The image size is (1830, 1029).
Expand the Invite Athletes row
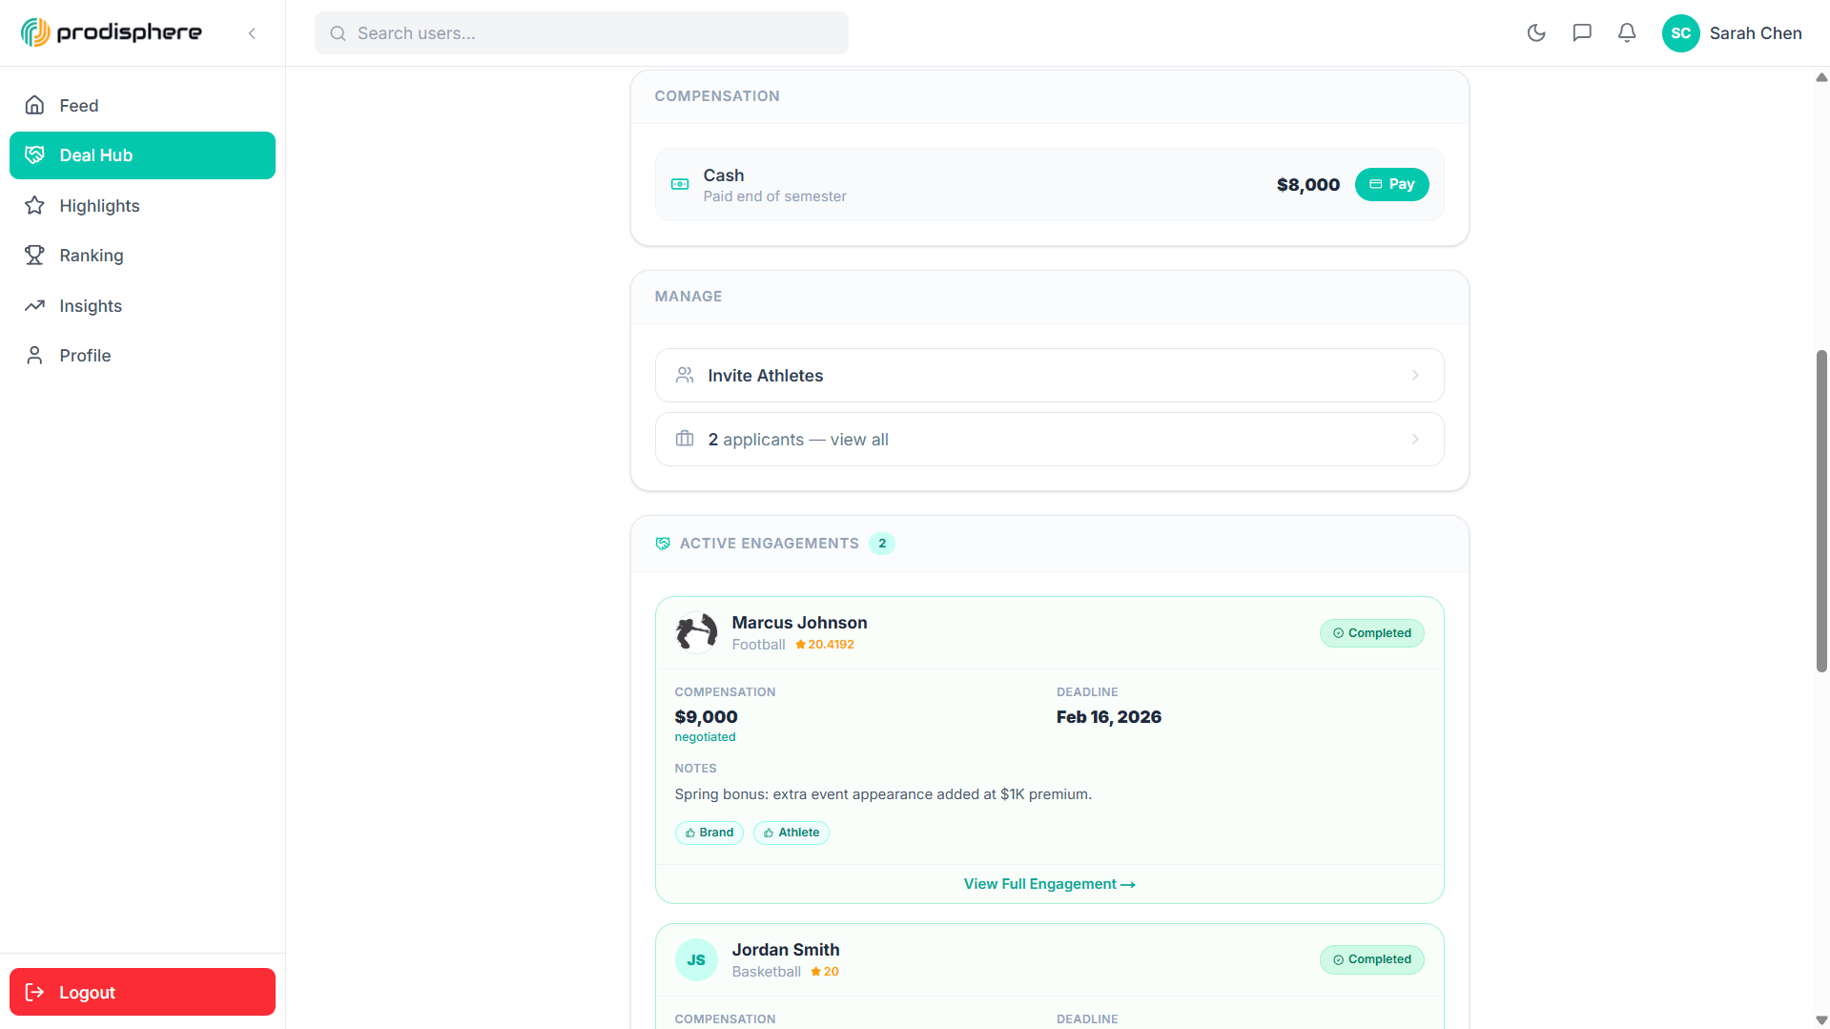(1049, 376)
